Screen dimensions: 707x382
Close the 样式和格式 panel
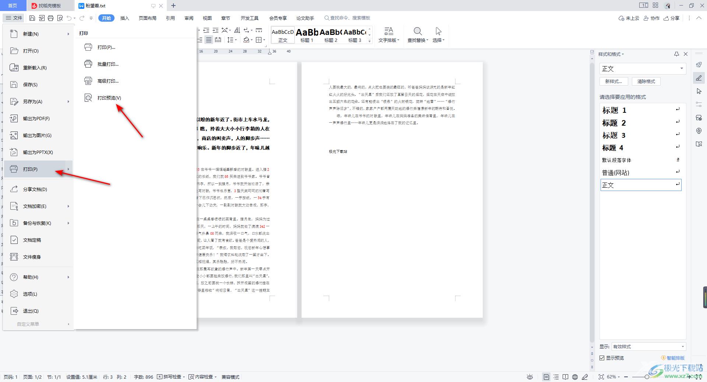[686, 54]
